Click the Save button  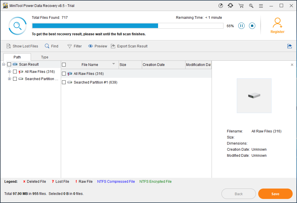pyautogui.click(x=275, y=194)
